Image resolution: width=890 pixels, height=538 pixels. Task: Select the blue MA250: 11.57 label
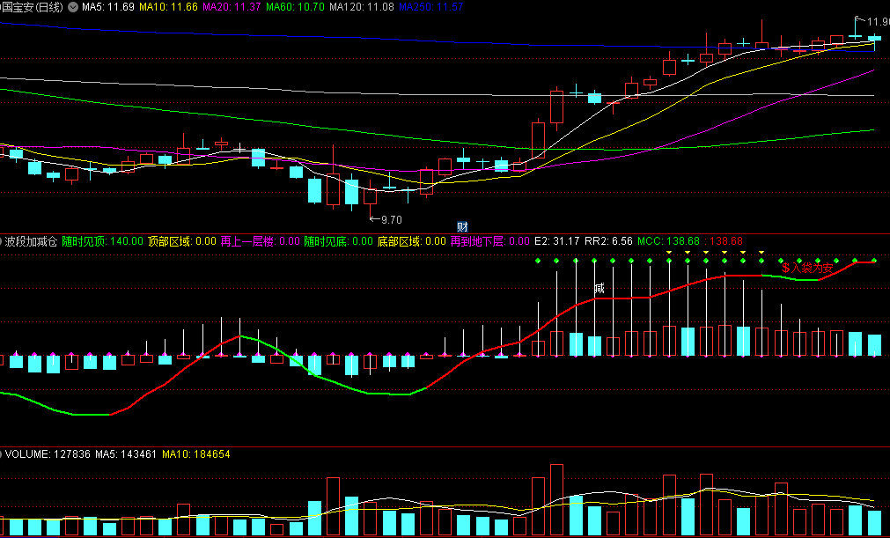(x=430, y=7)
